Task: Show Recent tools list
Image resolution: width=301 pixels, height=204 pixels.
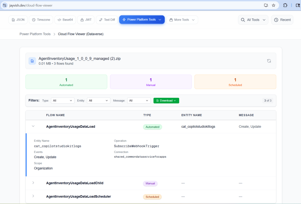Action: [282, 20]
